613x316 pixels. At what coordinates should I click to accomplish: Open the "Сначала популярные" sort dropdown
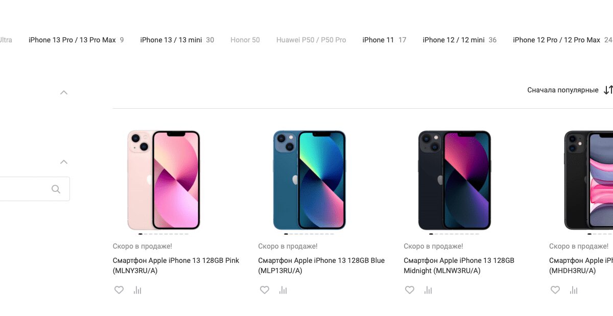click(x=562, y=90)
